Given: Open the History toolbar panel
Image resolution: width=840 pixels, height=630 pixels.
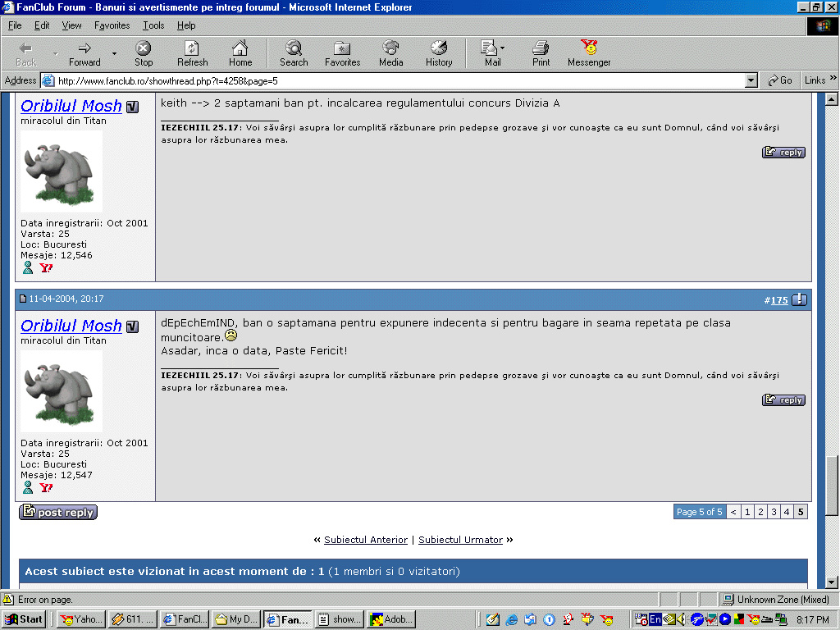Looking at the screenshot, I should 439,53.
